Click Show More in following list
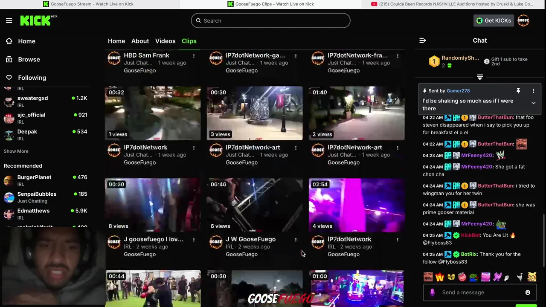The height and width of the screenshot is (307, 546). [x=16, y=151]
